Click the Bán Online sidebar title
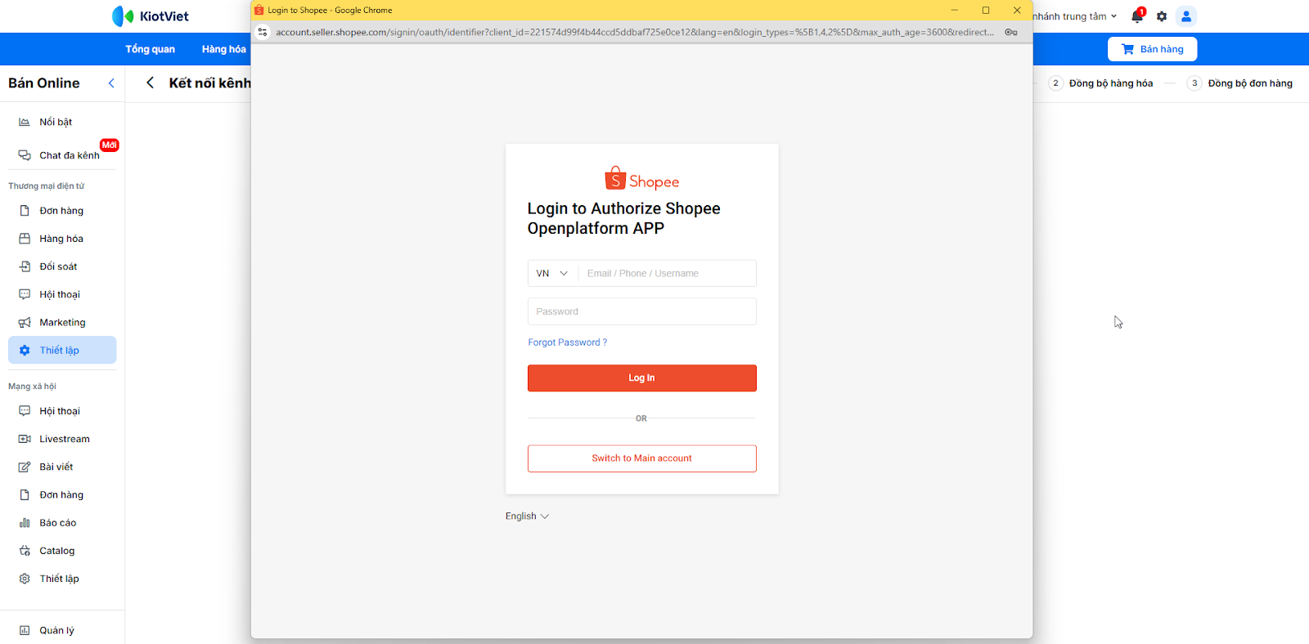1309x644 pixels. point(44,83)
